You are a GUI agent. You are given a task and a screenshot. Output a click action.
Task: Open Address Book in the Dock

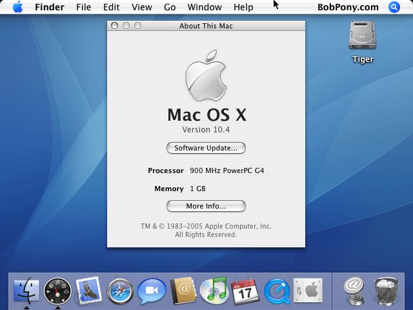pos(183,291)
